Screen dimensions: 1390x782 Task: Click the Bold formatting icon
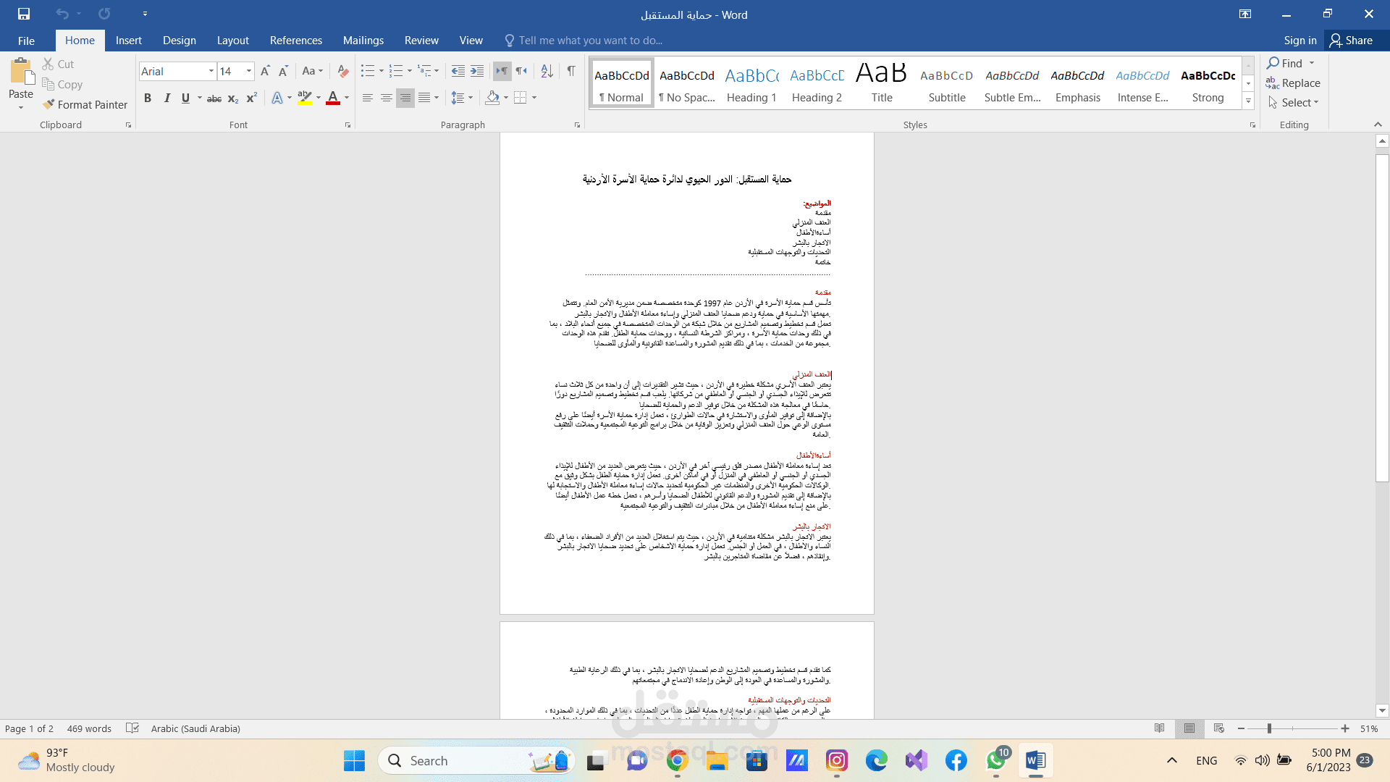147,98
